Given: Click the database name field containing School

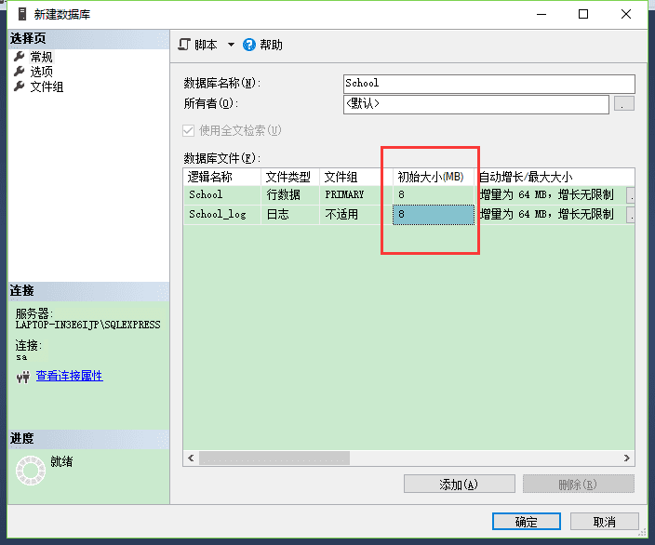Looking at the screenshot, I should click(x=489, y=84).
